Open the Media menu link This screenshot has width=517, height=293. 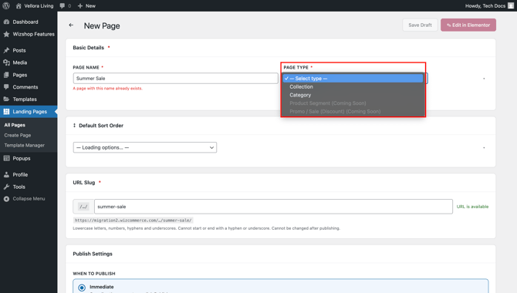click(x=20, y=62)
